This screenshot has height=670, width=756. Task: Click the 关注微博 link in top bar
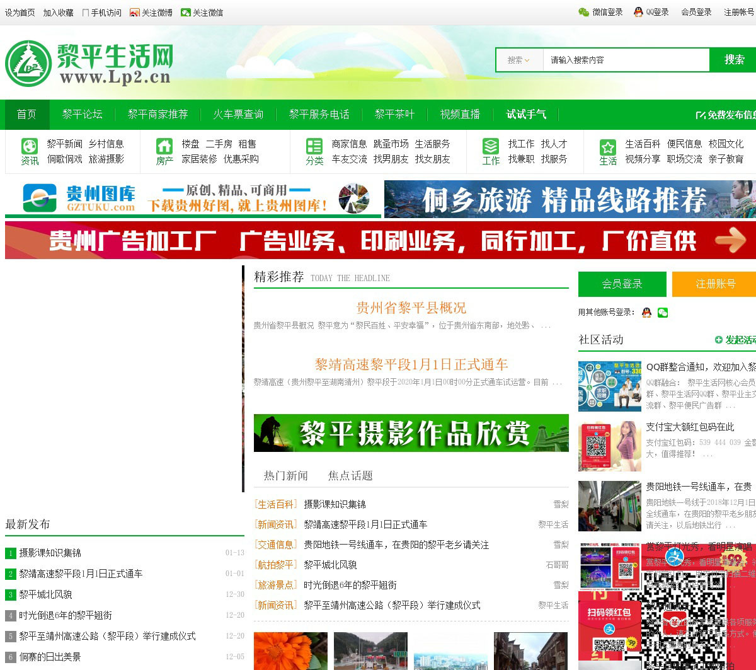click(x=151, y=13)
